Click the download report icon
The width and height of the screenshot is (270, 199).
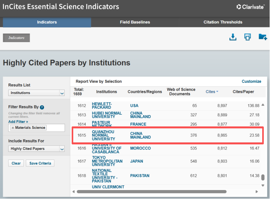tap(233, 37)
